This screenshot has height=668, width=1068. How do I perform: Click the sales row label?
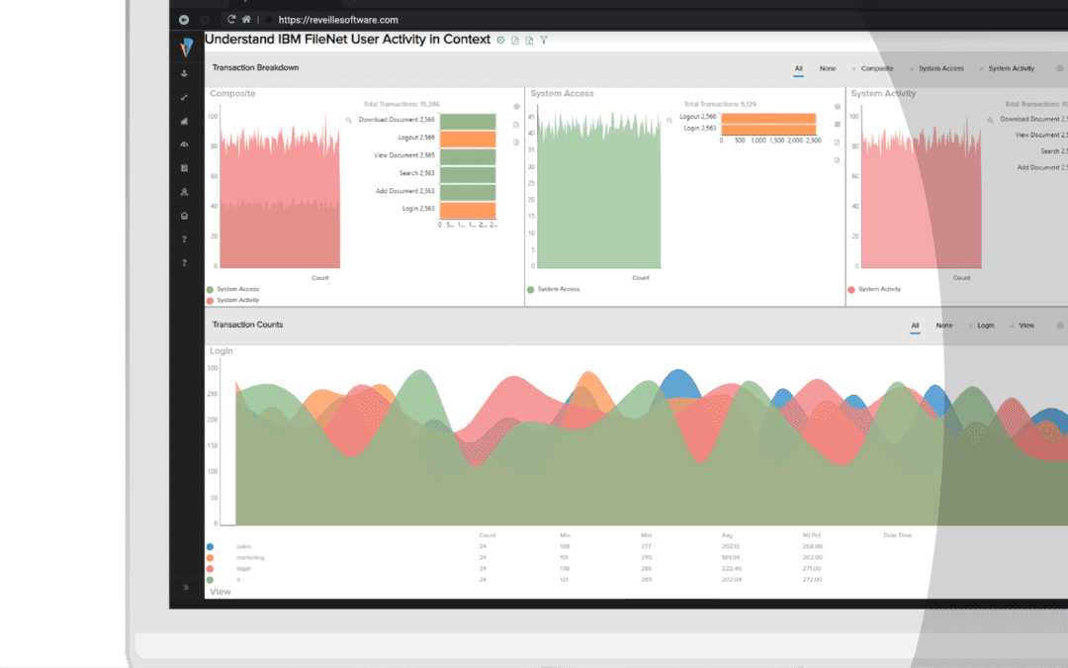point(243,546)
